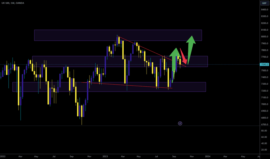Click the 2024 label on time axis
The image size is (270, 159).
coord(207,156)
